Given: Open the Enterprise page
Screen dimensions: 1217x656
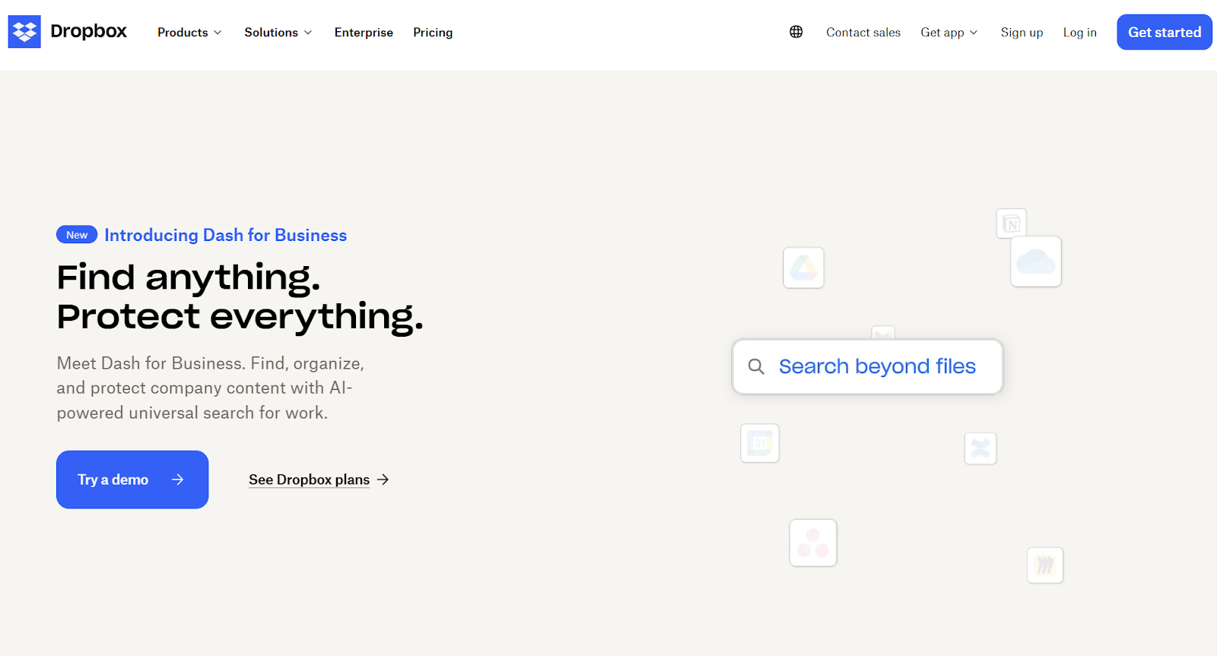Looking at the screenshot, I should coord(364,32).
